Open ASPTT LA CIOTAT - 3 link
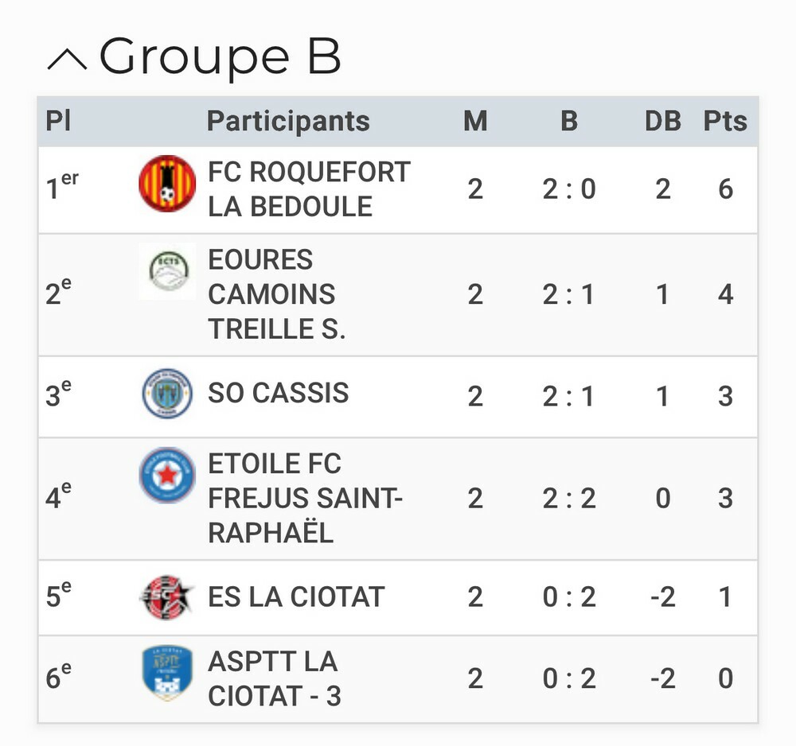 [x=274, y=678]
